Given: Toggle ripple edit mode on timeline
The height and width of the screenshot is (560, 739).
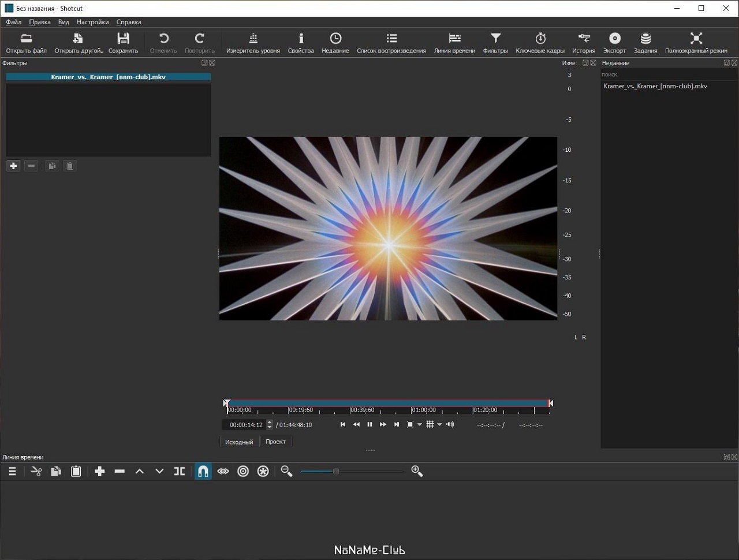Looking at the screenshot, I should point(243,472).
